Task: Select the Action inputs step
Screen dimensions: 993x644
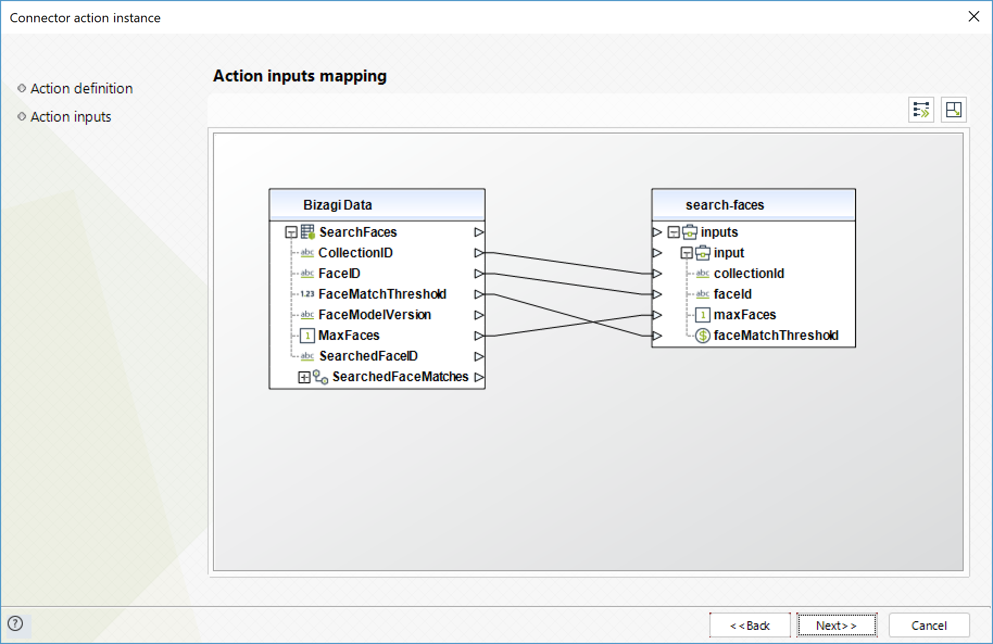Action: point(71,117)
